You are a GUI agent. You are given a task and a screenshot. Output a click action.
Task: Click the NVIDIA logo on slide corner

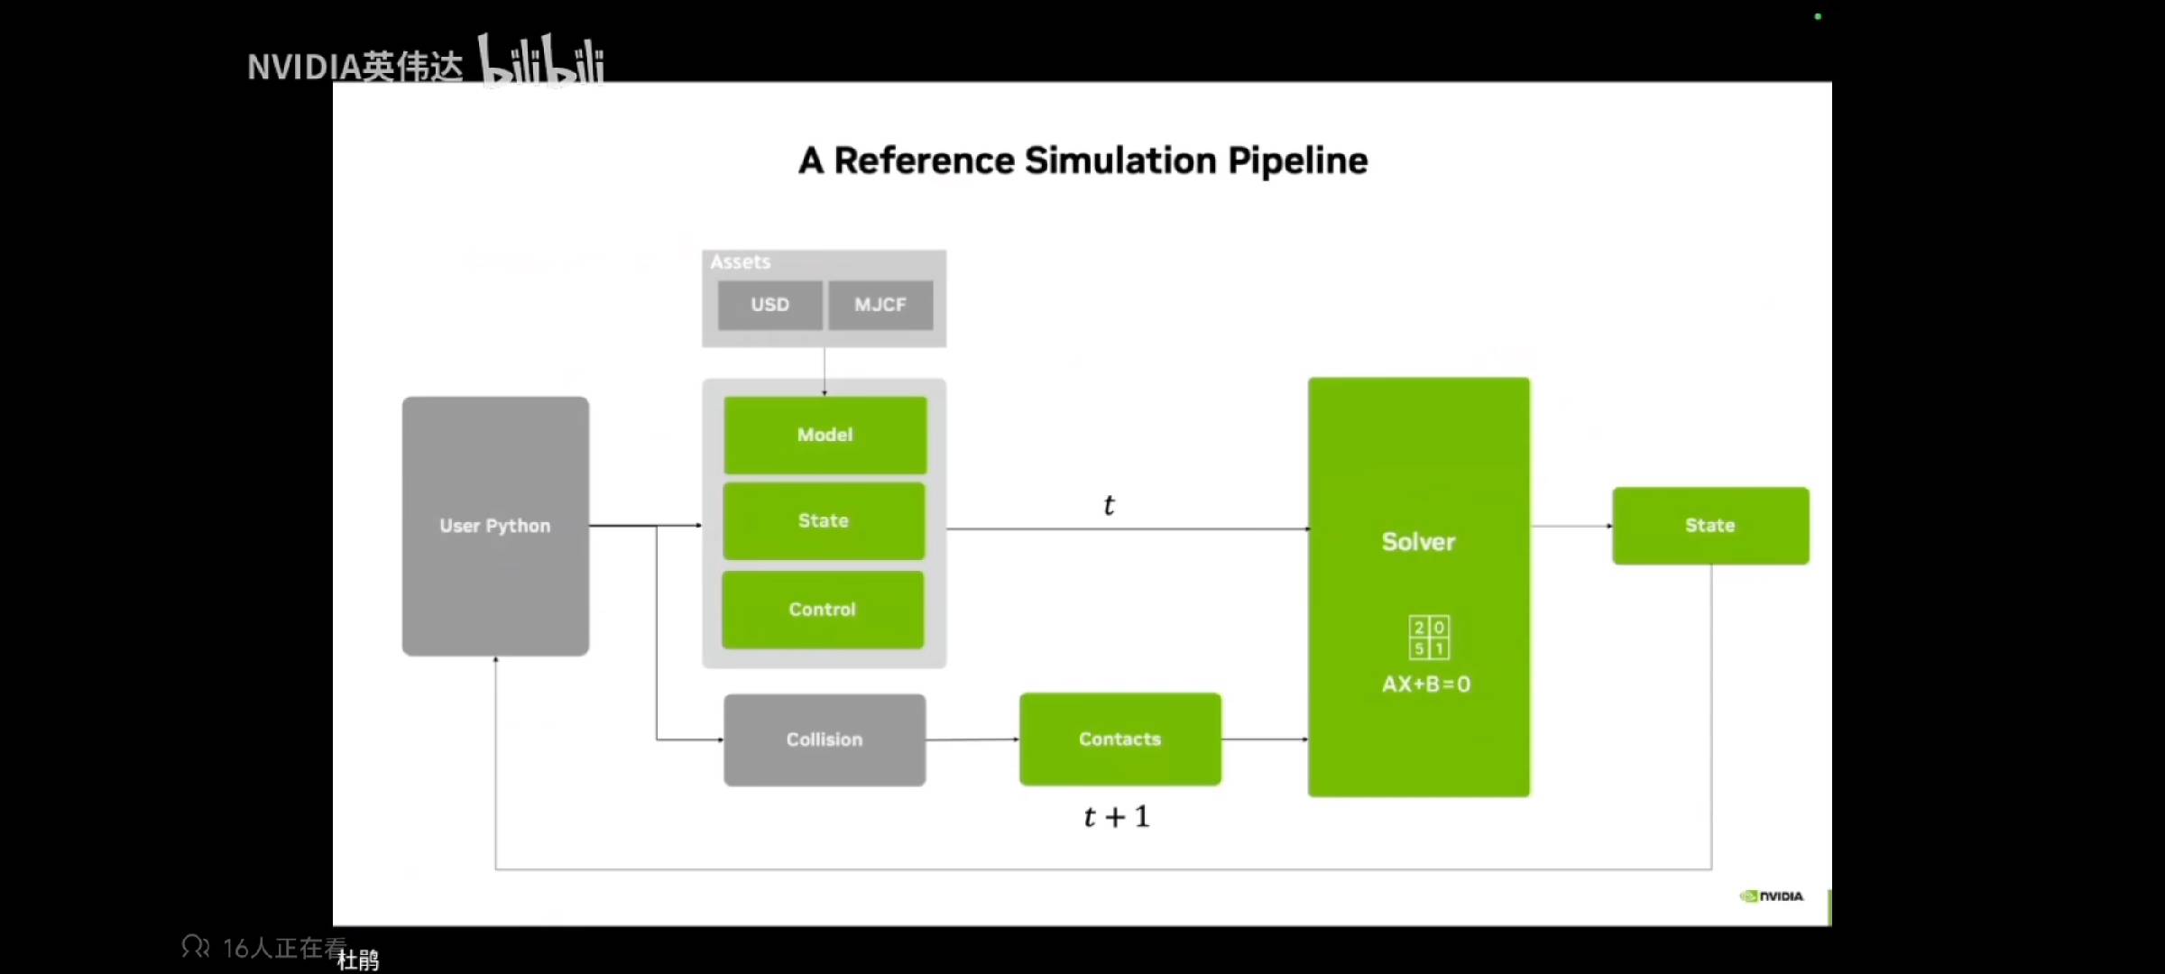tap(1771, 896)
